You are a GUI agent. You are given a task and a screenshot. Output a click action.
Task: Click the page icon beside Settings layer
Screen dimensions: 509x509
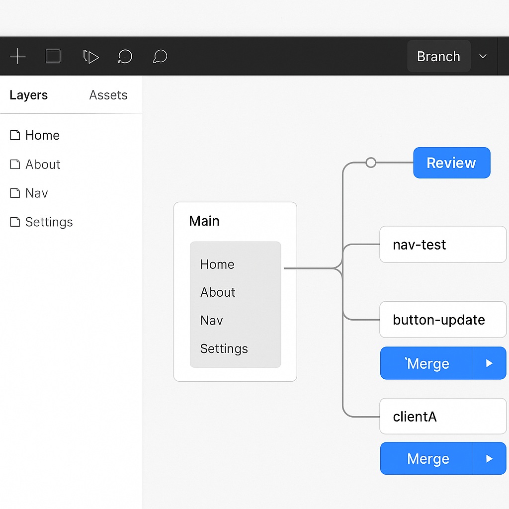tap(14, 222)
